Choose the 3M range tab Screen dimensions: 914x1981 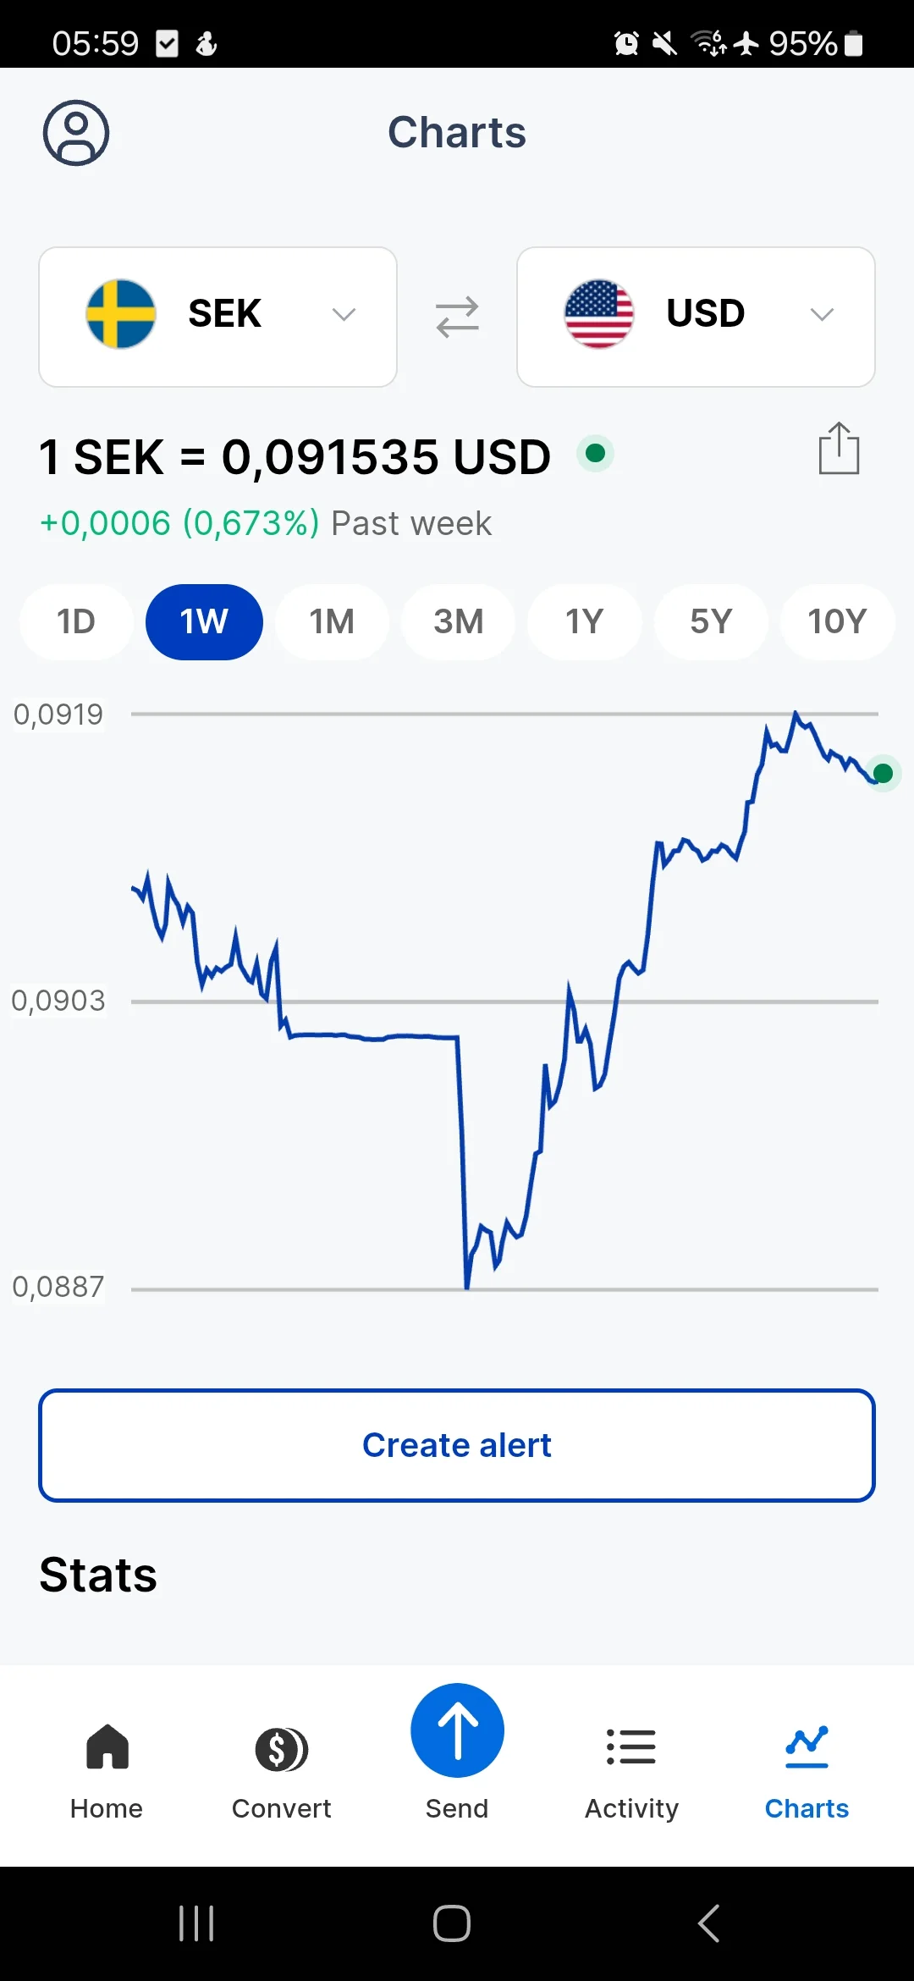coord(458,622)
